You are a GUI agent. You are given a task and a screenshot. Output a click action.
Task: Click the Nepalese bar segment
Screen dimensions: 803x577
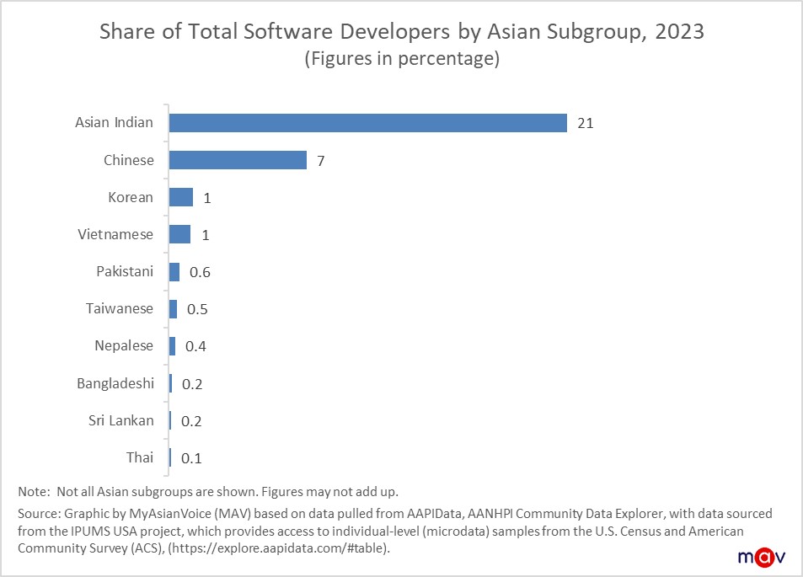[x=172, y=345]
